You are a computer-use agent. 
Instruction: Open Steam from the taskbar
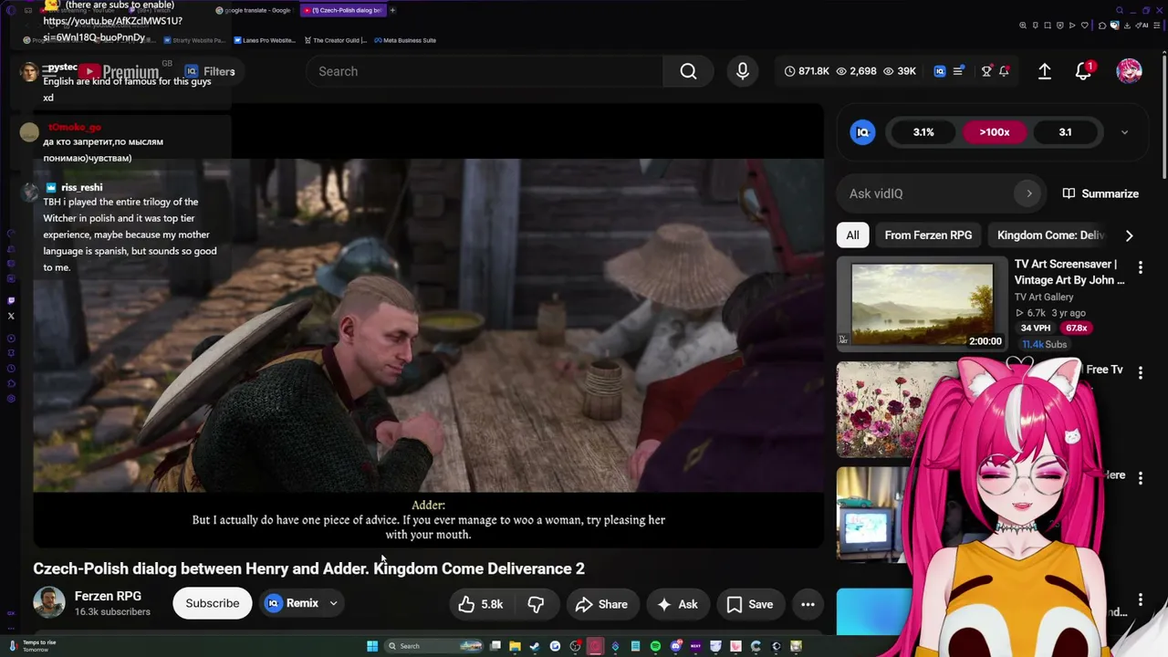(x=535, y=646)
